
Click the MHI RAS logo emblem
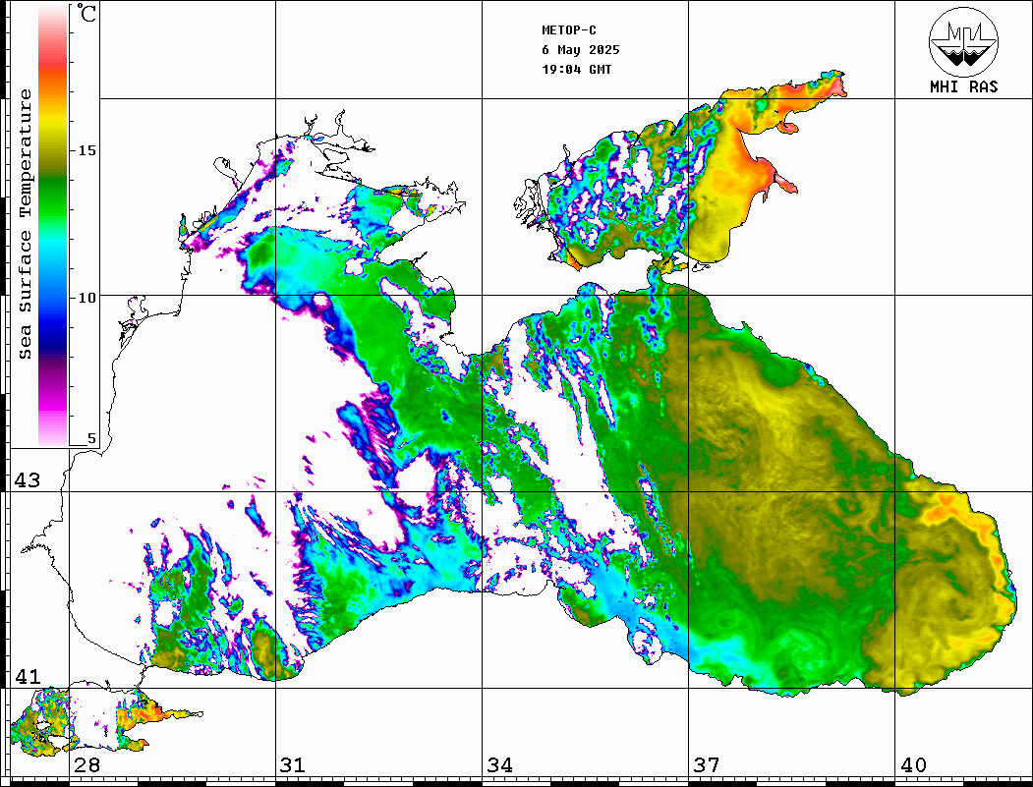963,41
